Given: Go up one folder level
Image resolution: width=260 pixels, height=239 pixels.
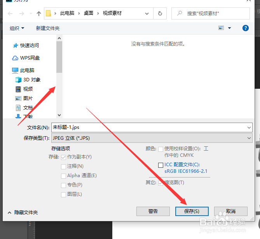Looking at the screenshot, I should point(39,14).
